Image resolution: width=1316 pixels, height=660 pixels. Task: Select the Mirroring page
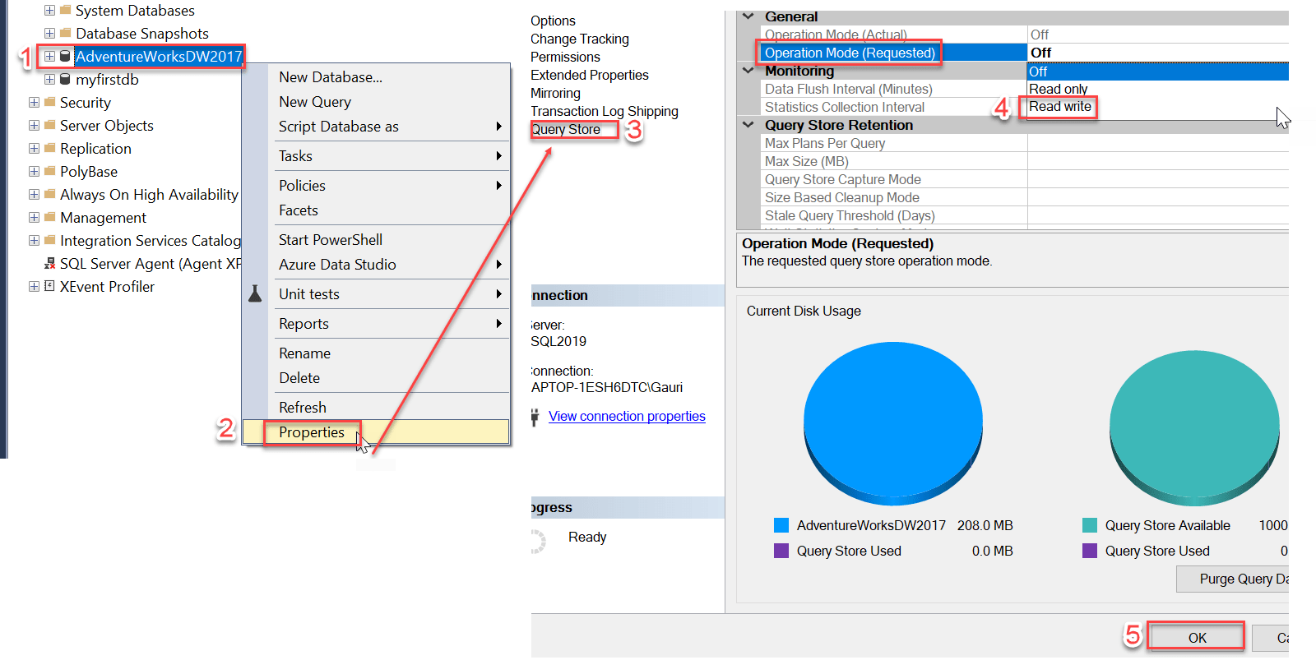pos(555,93)
